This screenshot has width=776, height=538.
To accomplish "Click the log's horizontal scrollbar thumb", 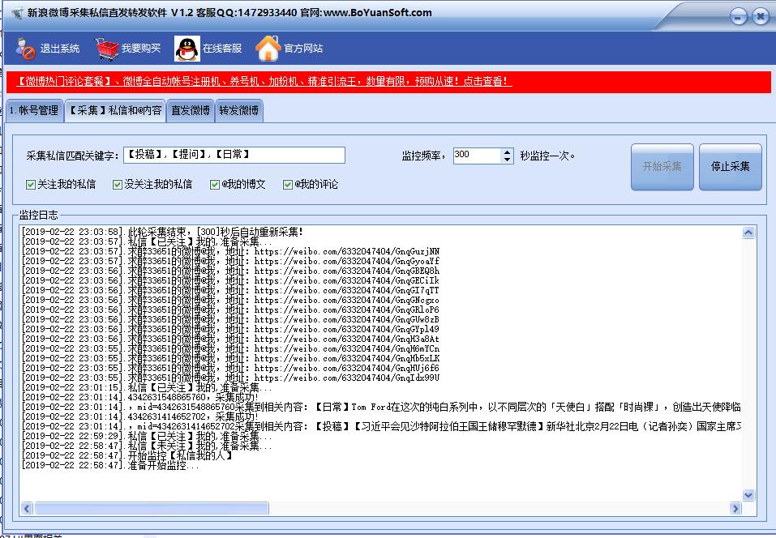I will [x=152, y=508].
